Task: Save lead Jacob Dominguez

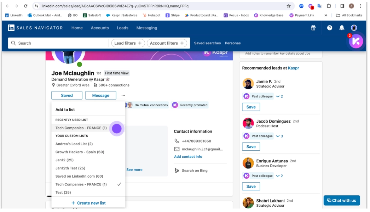Action: coord(251,147)
